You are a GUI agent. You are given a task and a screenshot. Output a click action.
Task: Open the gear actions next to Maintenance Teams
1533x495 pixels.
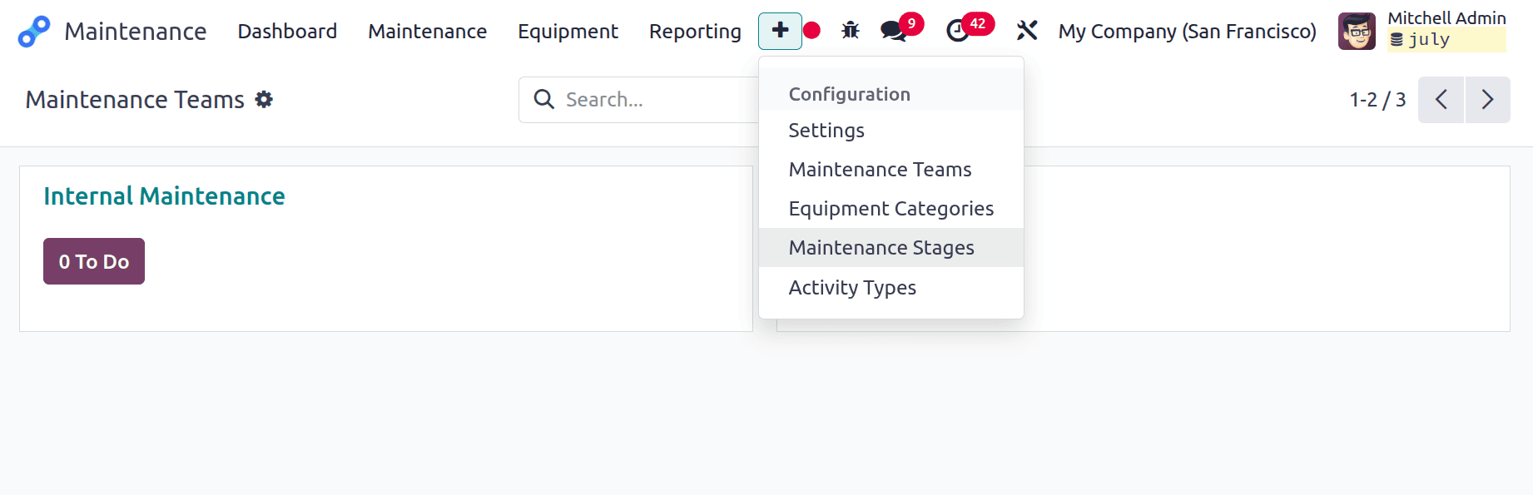coord(264,100)
